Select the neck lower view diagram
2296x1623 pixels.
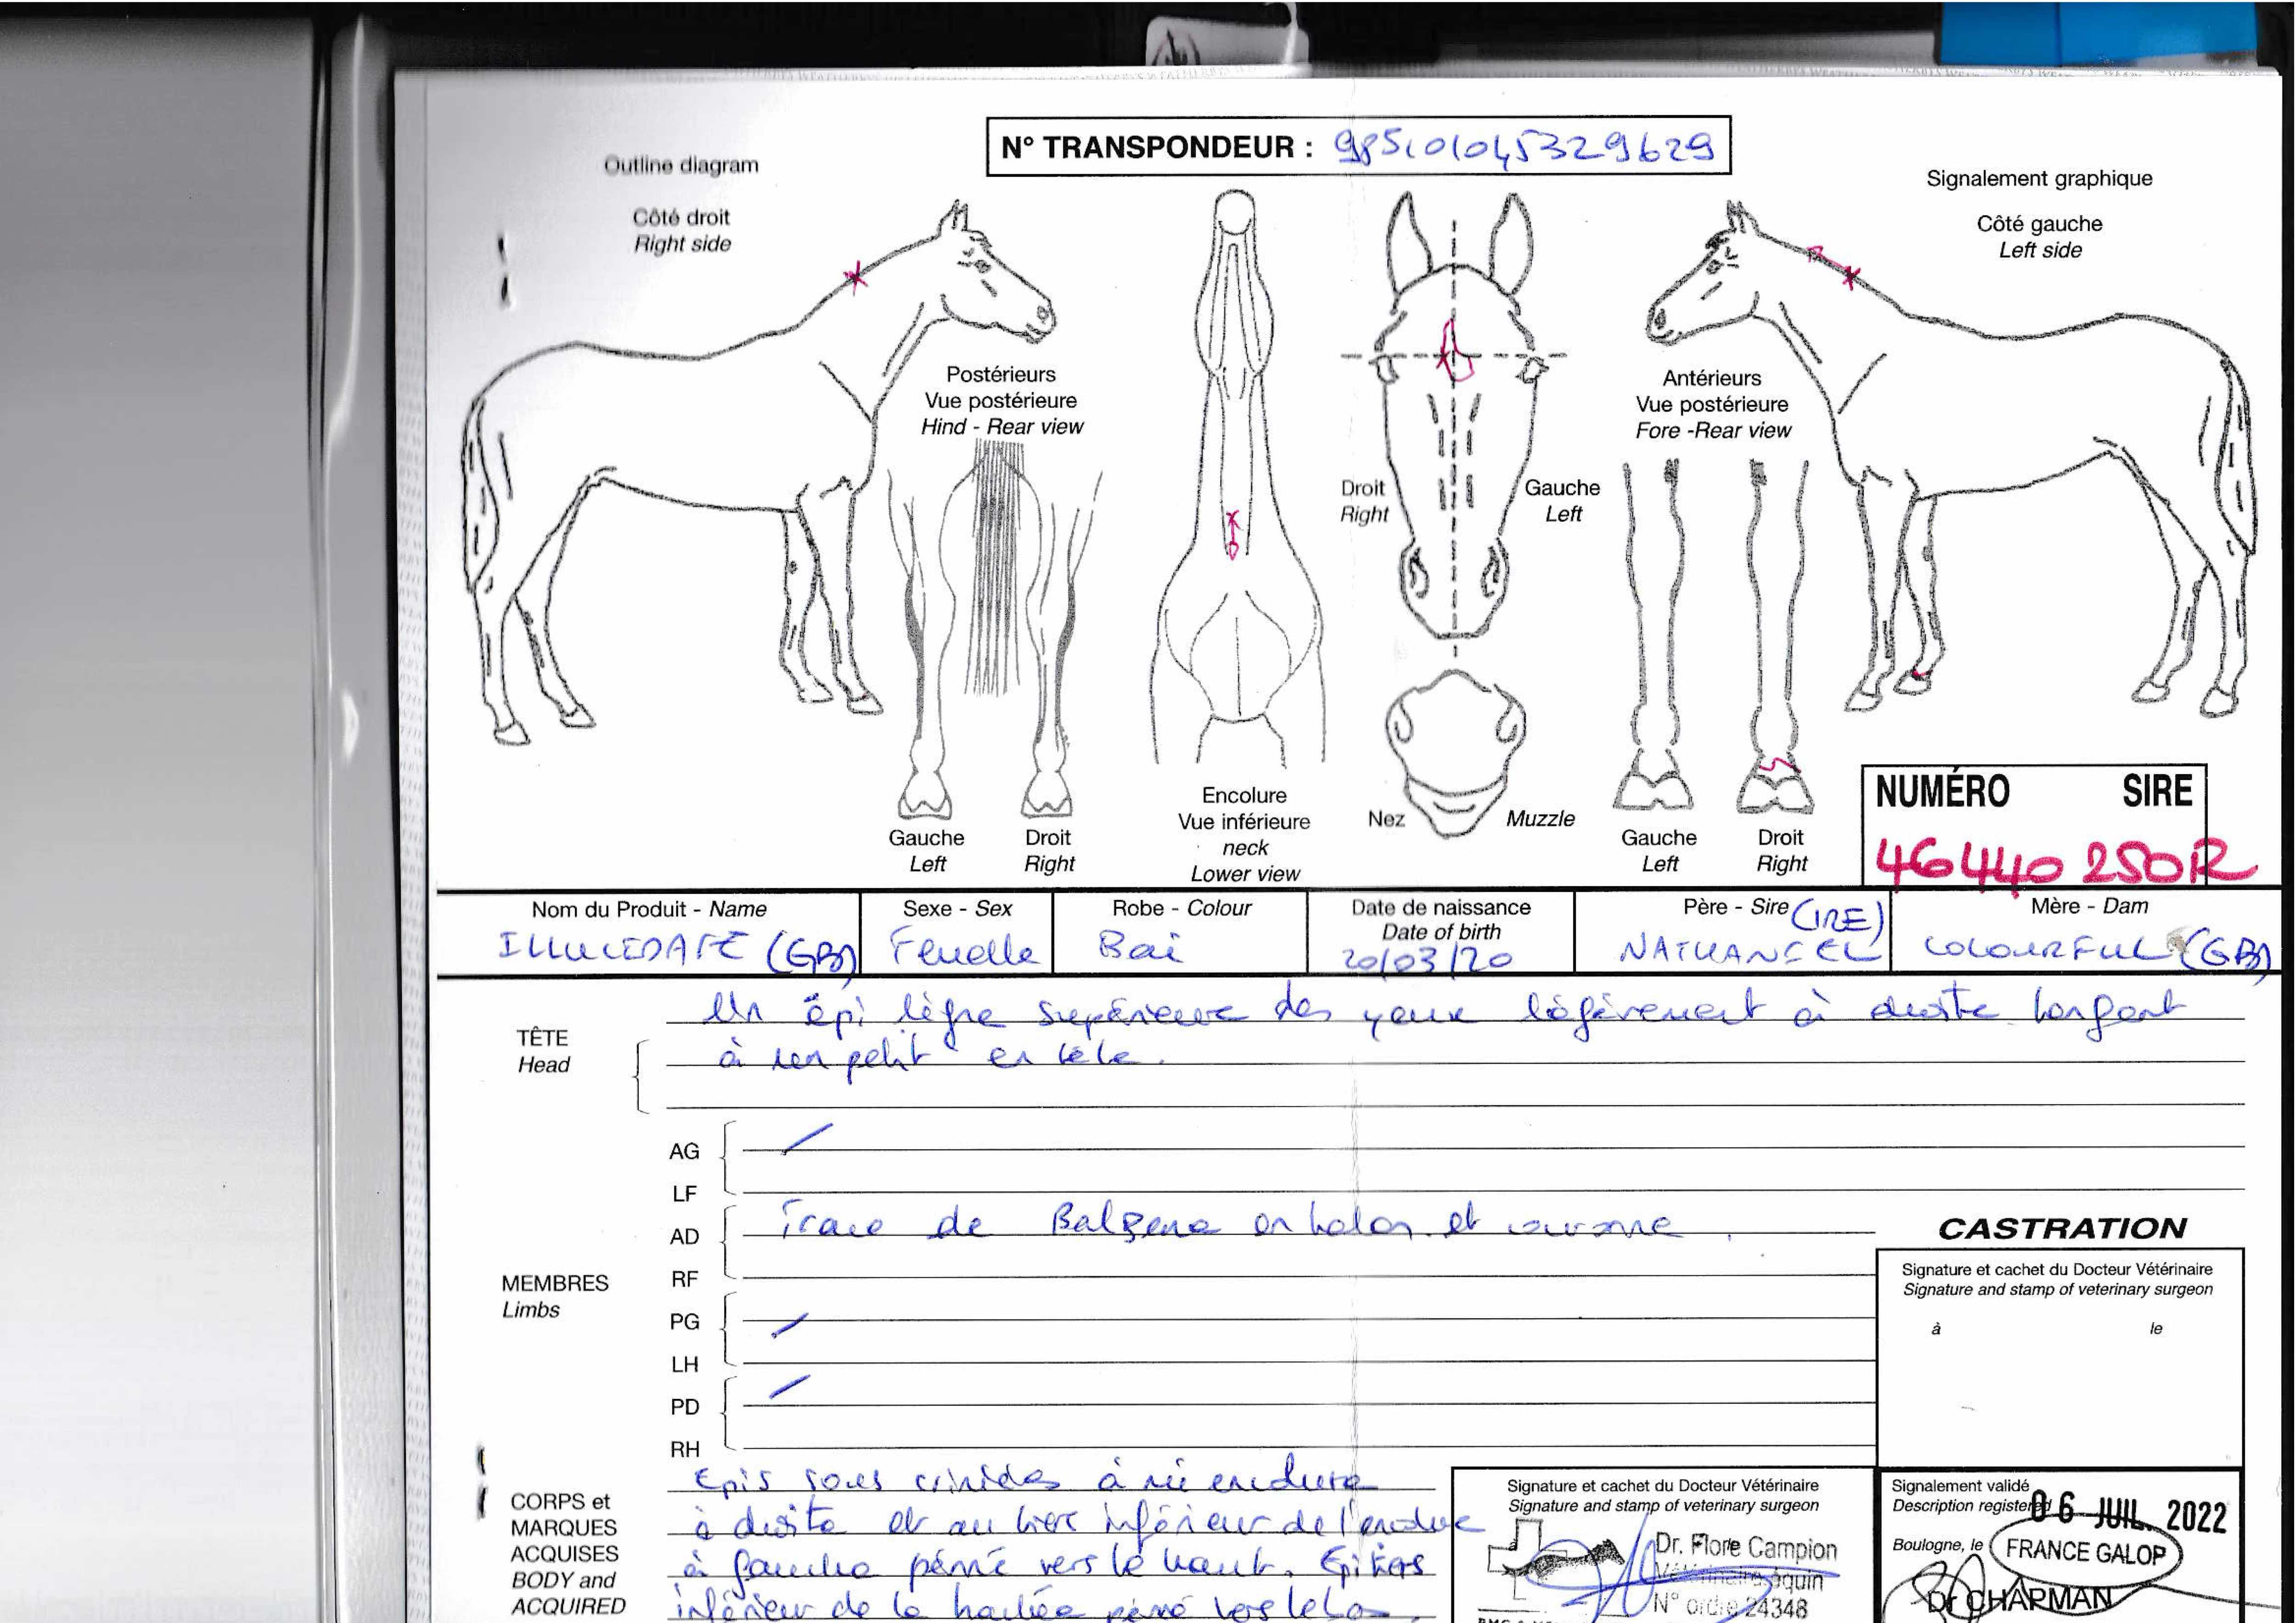click(x=1238, y=480)
